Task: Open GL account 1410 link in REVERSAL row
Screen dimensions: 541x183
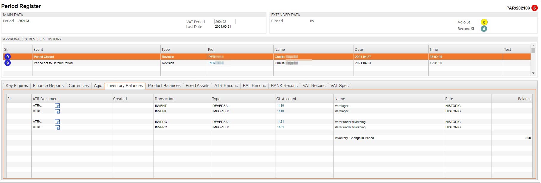Action: point(280,106)
